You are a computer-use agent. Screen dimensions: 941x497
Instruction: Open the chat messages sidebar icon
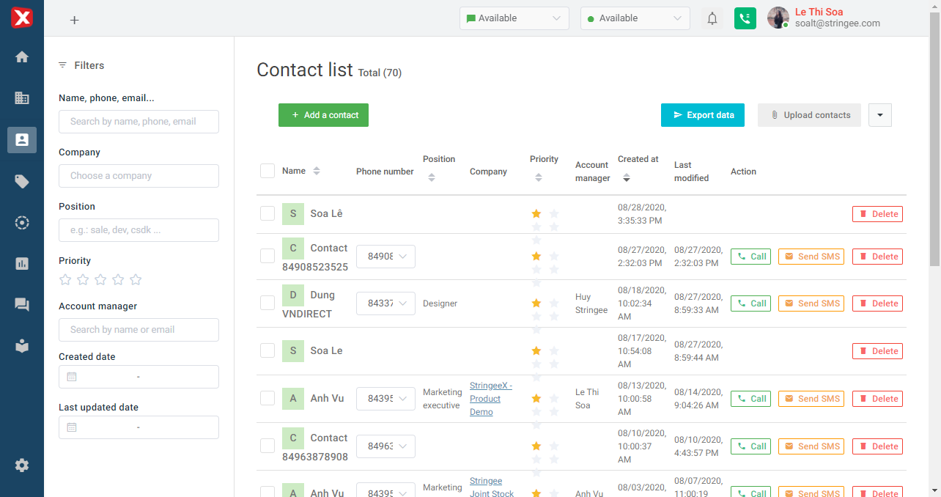[22, 305]
